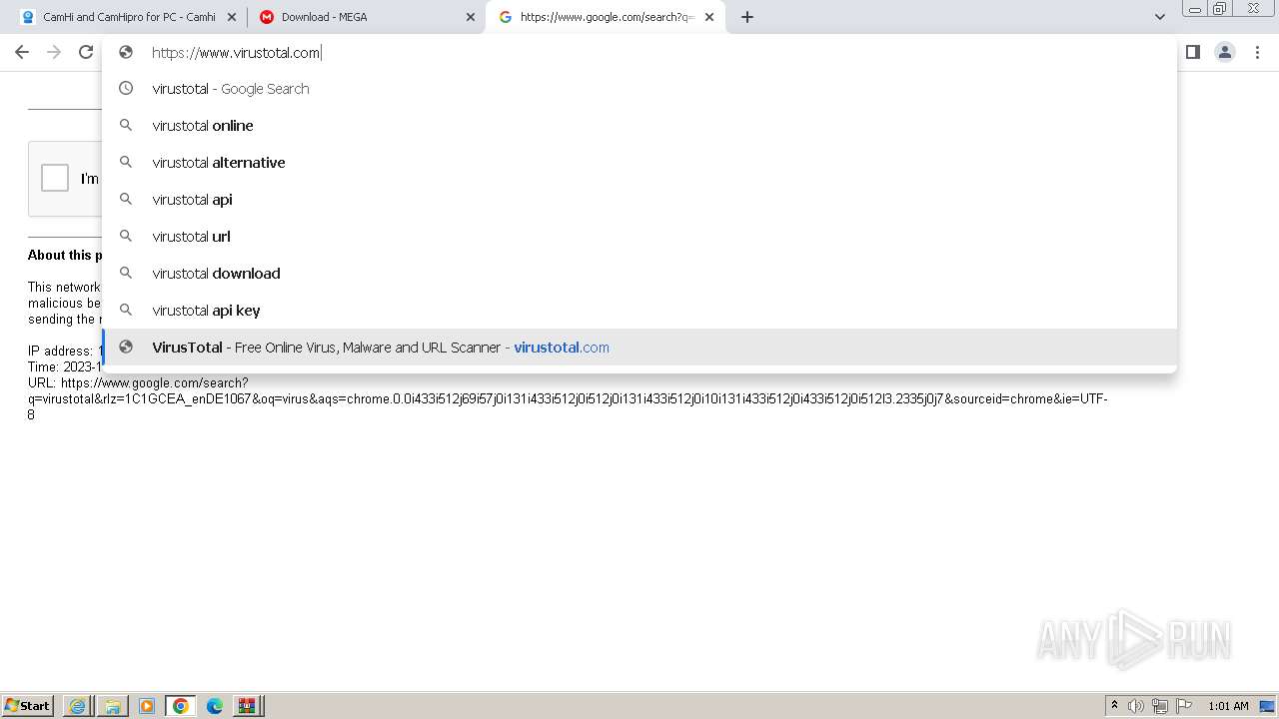Open the Windows Start menu
The height and width of the screenshot is (719, 1279).
[28, 705]
